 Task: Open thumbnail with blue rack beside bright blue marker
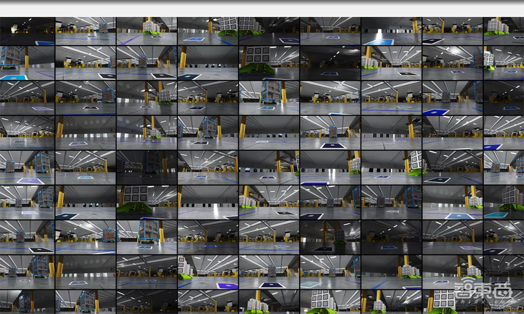(27, 64)
